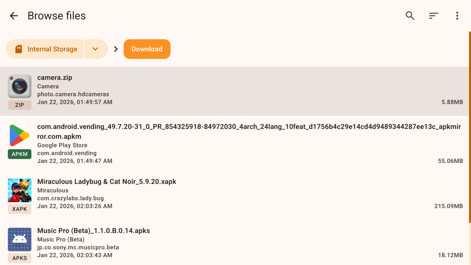
Task: Click the breadcrumb chevron before Download
Action: pyautogui.click(x=116, y=49)
